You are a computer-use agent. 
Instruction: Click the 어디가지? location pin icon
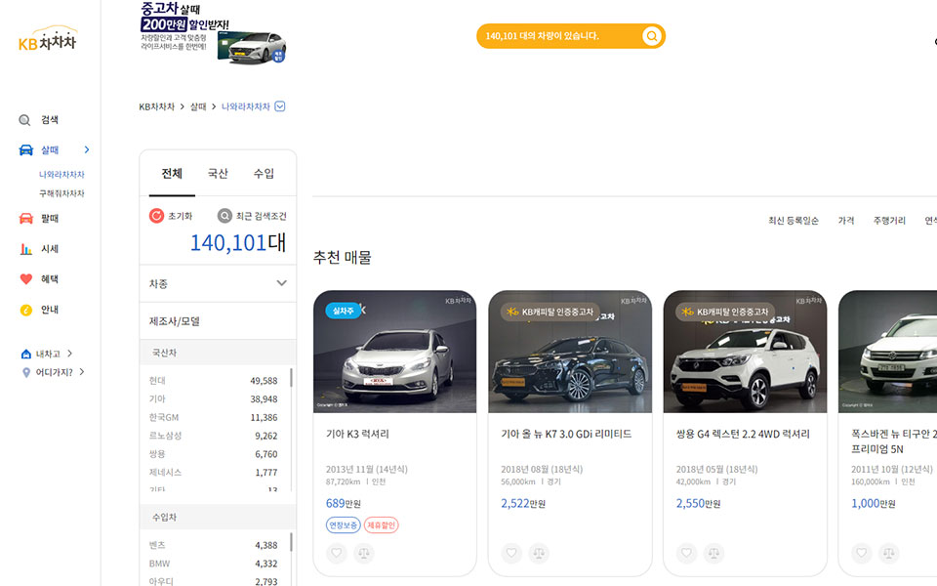click(x=26, y=372)
